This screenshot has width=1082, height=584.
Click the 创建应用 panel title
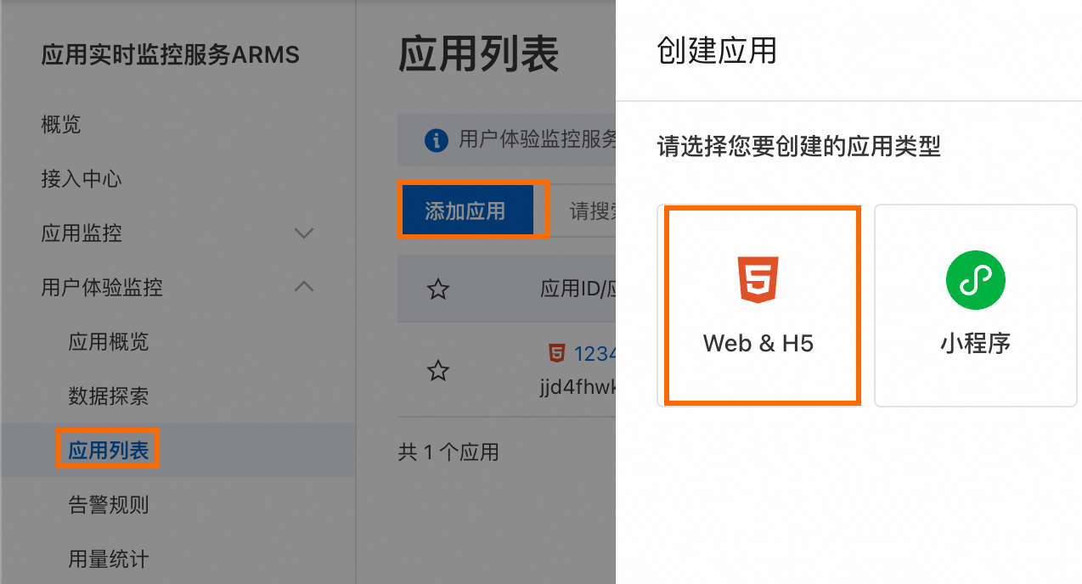717,51
